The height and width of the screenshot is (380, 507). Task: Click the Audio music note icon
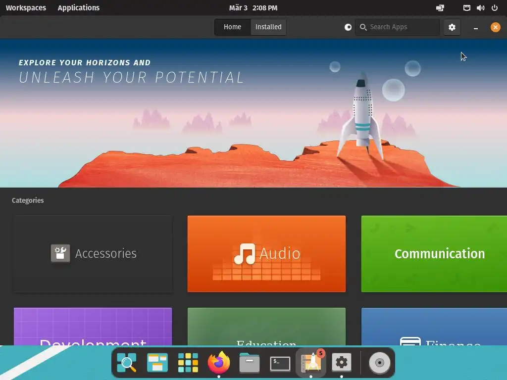[x=245, y=254]
